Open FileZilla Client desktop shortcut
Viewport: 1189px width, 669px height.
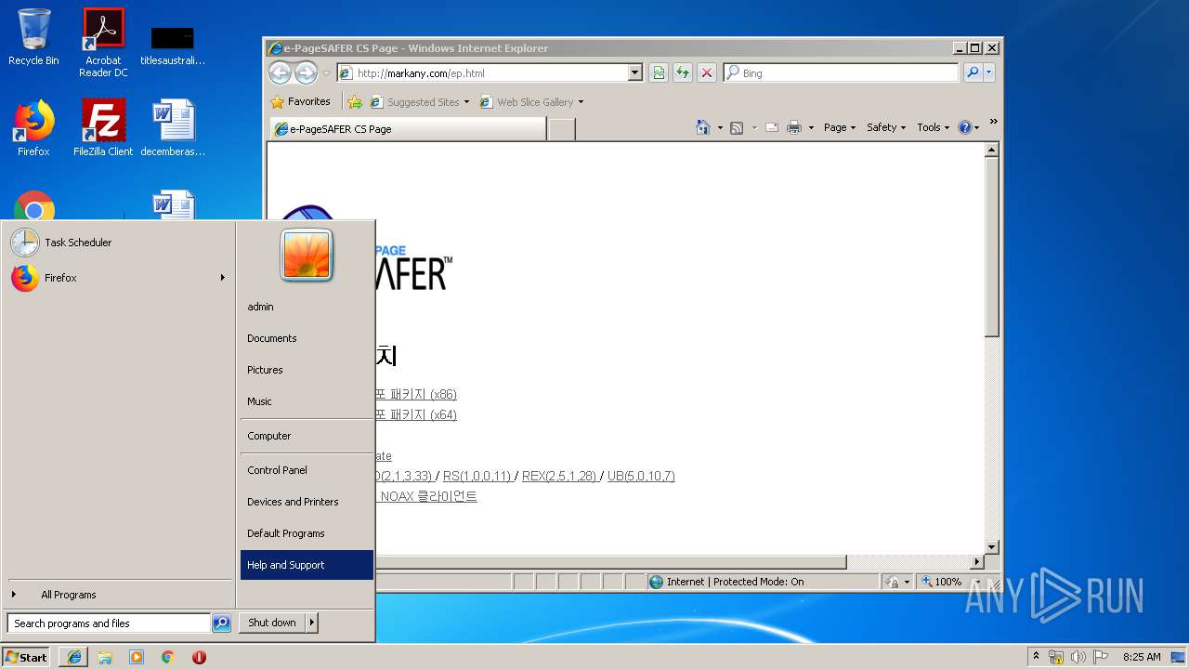click(x=103, y=128)
